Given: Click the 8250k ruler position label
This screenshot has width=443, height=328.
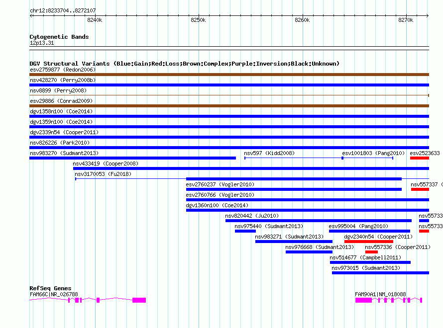Looking at the screenshot, I should tap(198, 20).
